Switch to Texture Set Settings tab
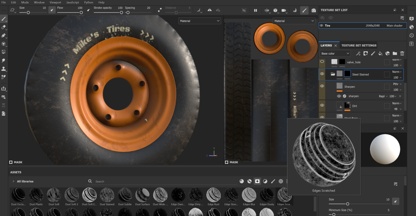This screenshot has height=216, width=416. click(x=359, y=45)
